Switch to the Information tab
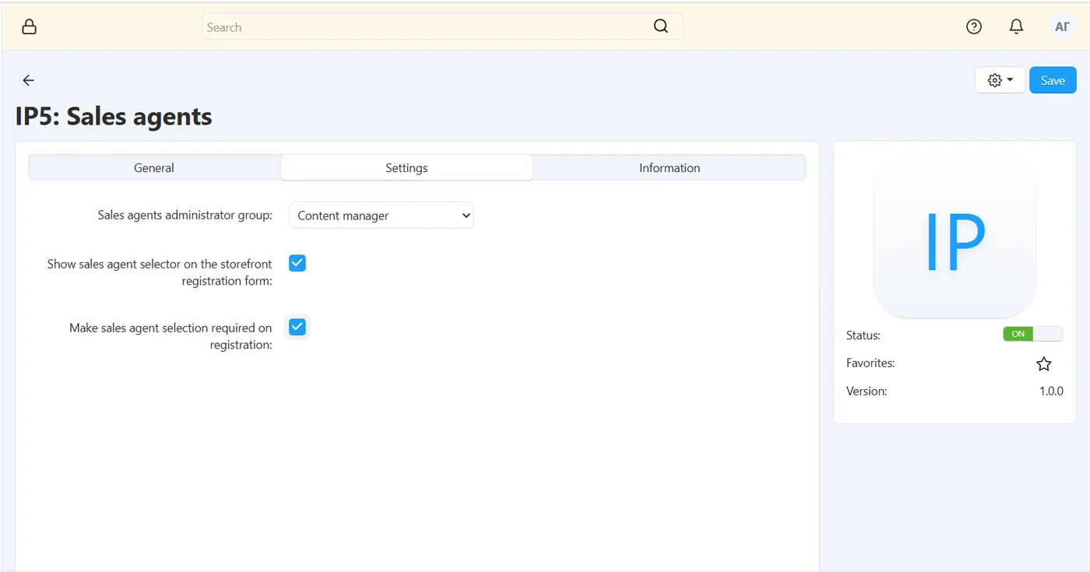The width and height of the screenshot is (1090, 572). 670,167
